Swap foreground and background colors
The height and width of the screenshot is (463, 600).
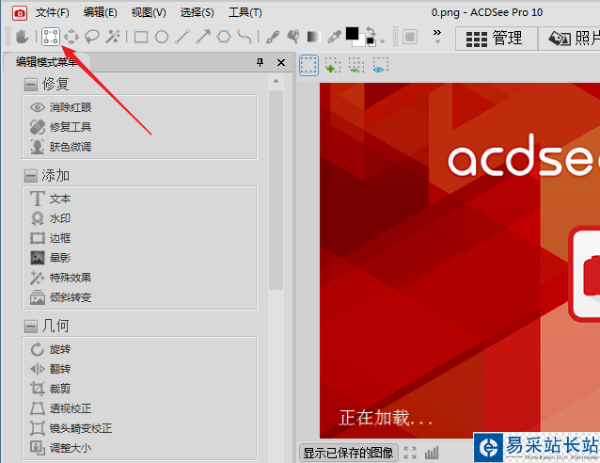(x=371, y=31)
